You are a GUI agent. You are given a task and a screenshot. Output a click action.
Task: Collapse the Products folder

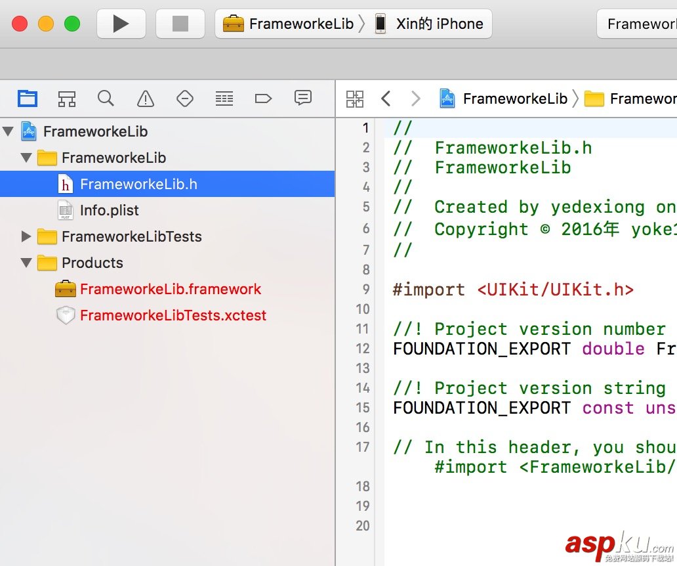[x=26, y=263]
